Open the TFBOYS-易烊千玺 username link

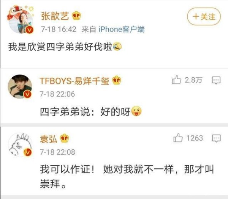[74, 81]
